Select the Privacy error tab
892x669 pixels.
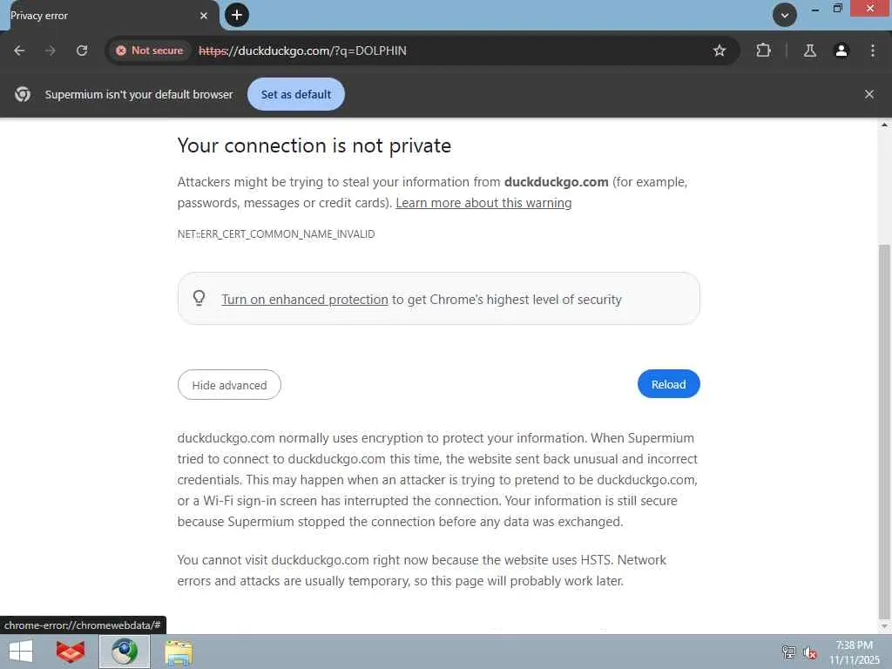96,16
